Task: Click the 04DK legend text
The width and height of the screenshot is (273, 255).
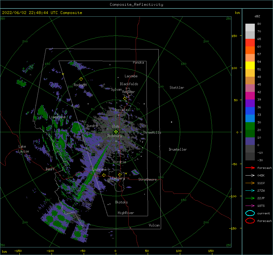Action: (261, 175)
